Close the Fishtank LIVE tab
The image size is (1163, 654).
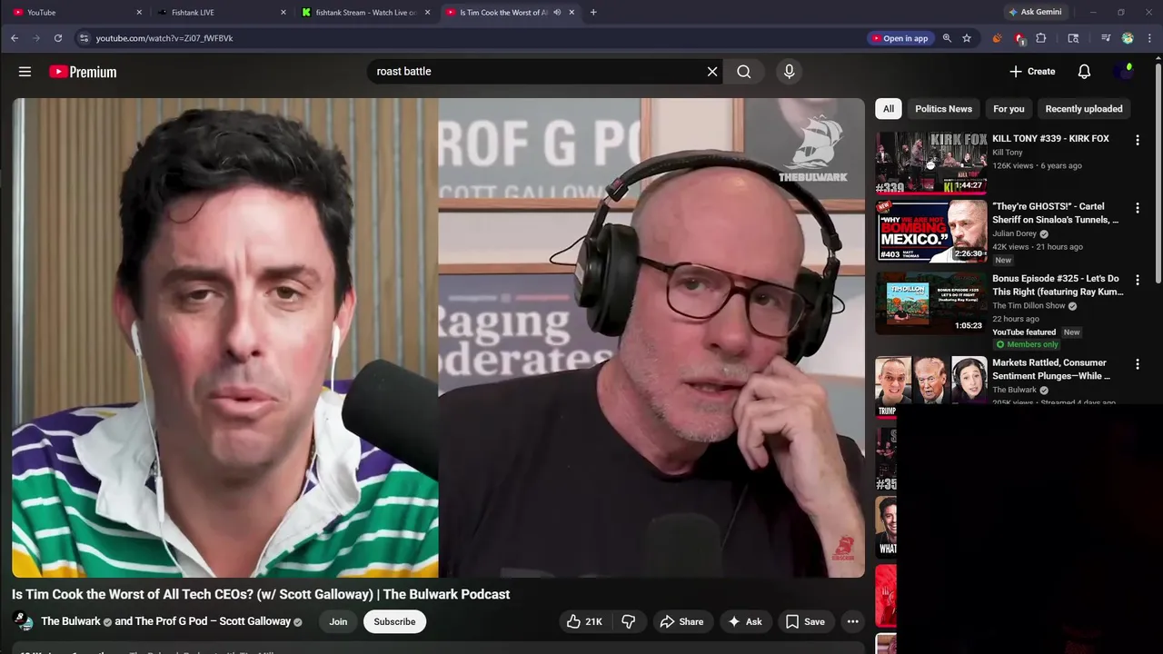point(283,13)
